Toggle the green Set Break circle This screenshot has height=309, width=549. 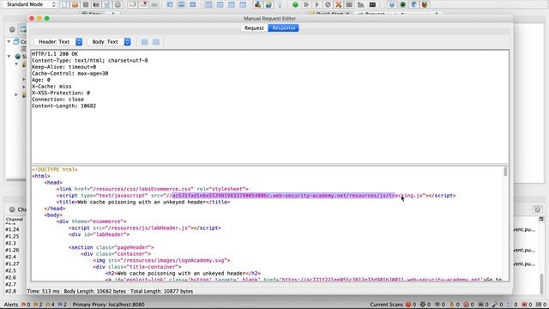295,4
